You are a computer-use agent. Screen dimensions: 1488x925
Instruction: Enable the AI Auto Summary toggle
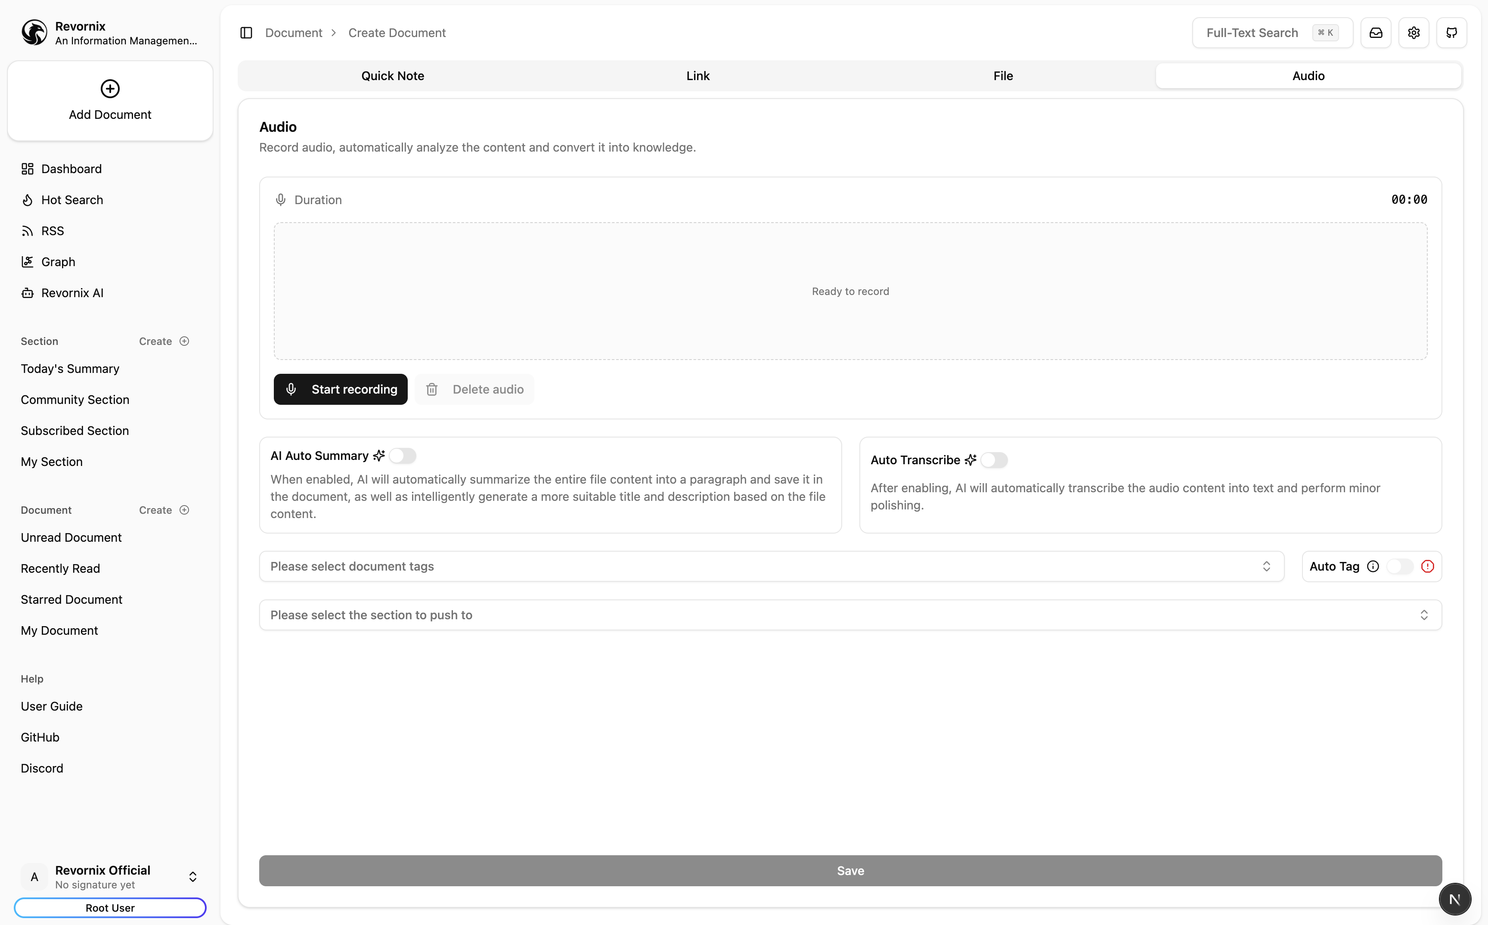[x=403, y=456]
